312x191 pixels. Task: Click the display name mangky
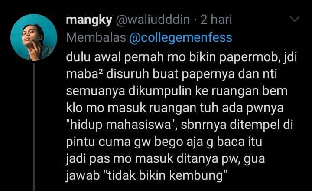pos(89,20)
